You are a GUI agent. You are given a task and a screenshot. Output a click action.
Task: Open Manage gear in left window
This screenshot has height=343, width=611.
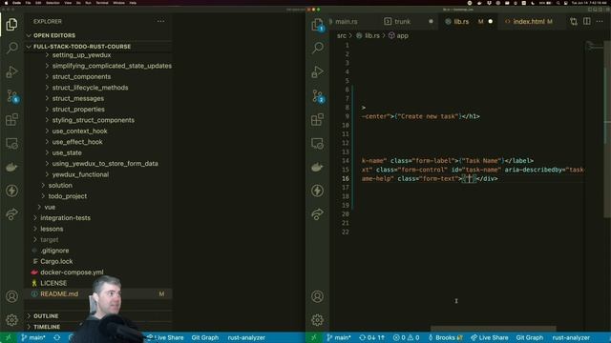pos(11,320)
